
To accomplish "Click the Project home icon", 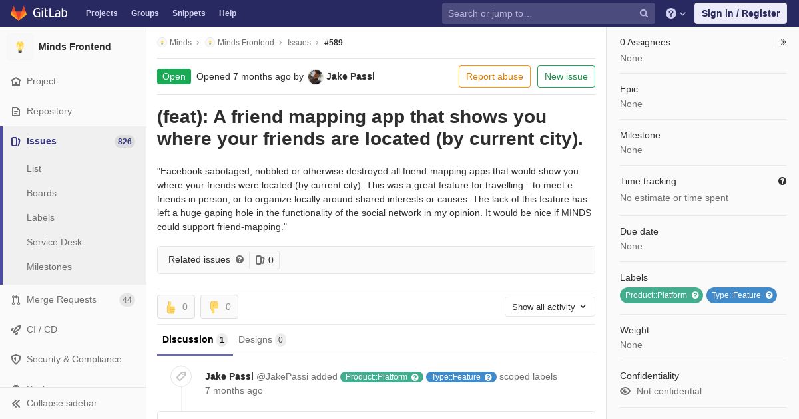I will point(16,82).
